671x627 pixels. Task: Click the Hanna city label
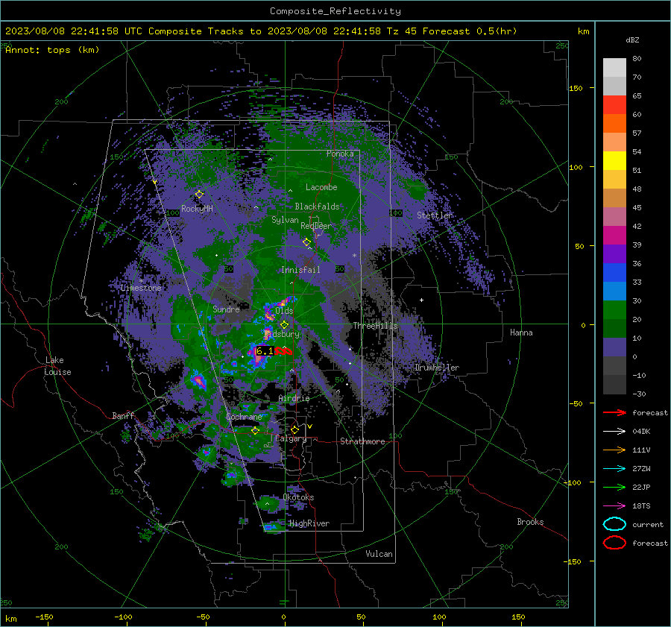[521, 333]
